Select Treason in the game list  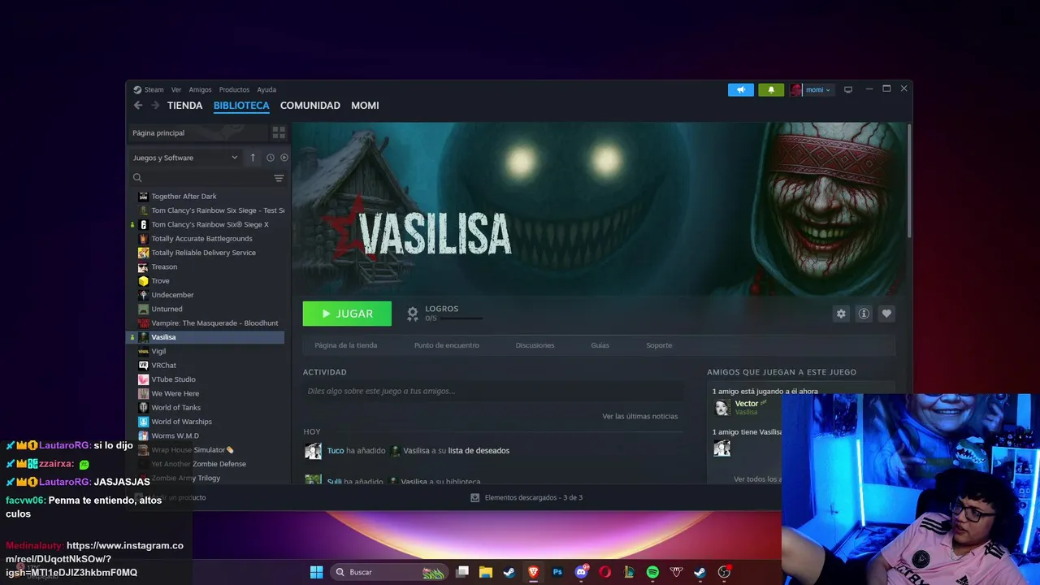coord(207,266)
